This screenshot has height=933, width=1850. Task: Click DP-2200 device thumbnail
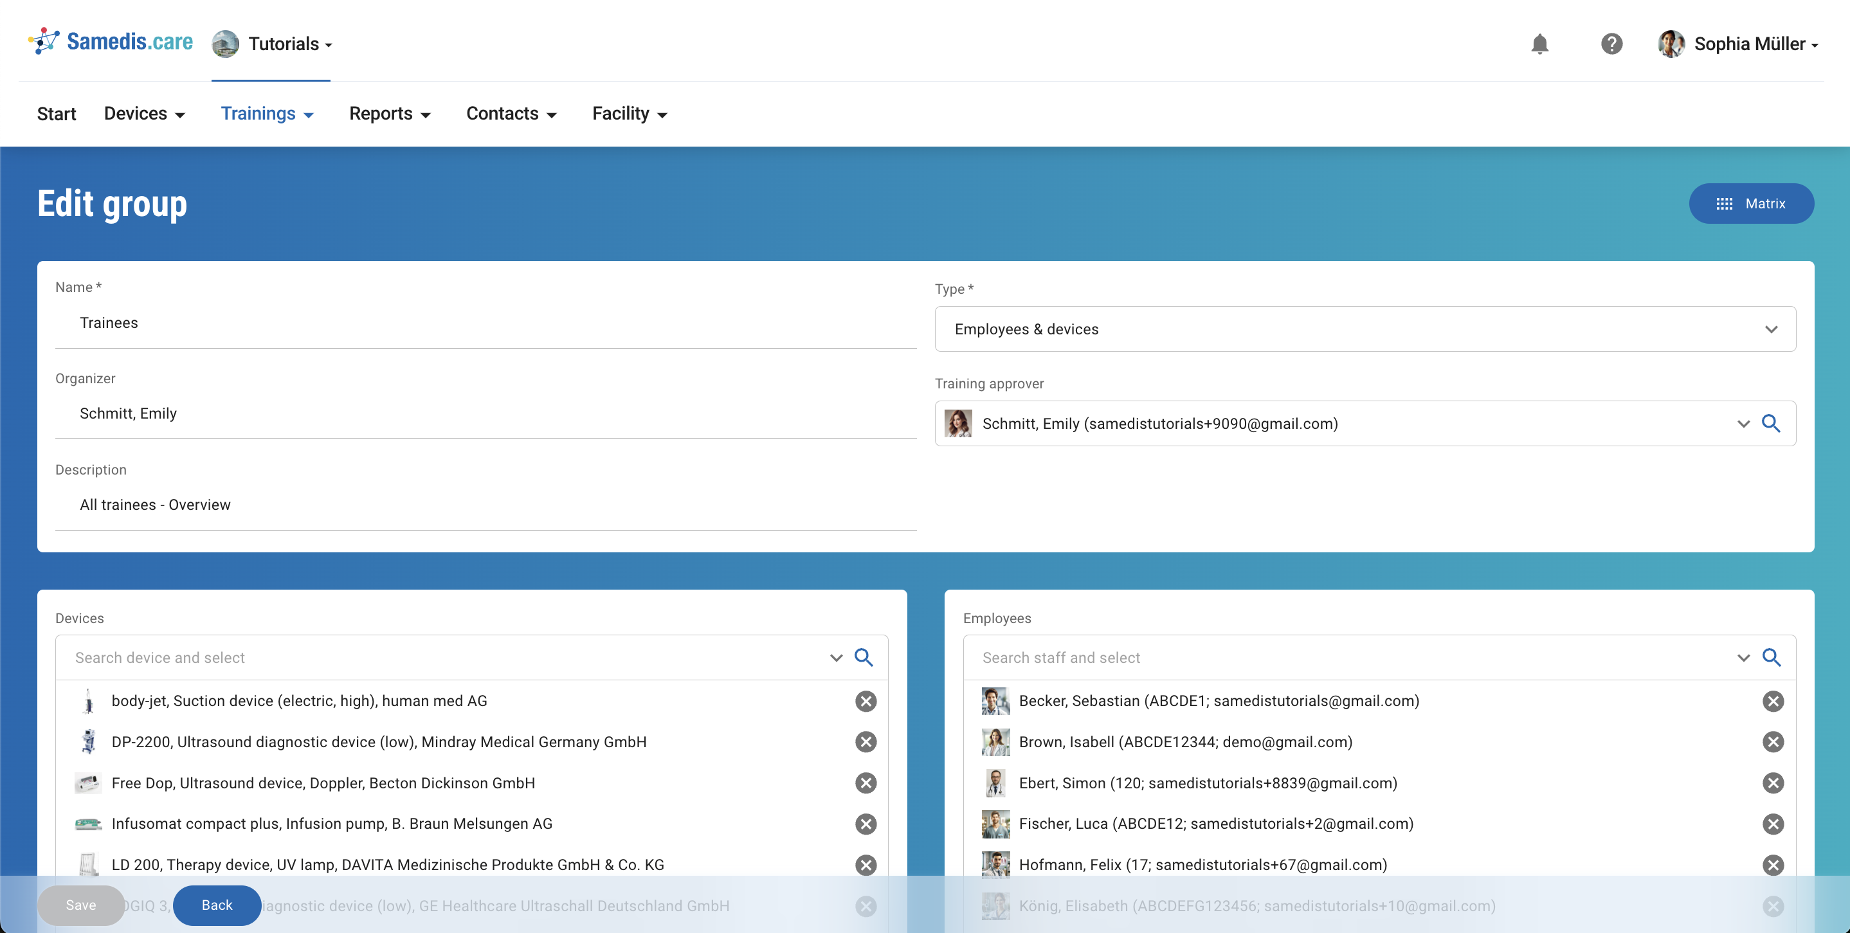[x=88, y=742]
